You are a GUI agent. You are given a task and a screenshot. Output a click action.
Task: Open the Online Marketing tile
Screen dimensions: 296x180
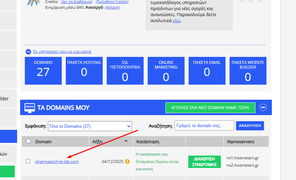[x=166, y=71]
